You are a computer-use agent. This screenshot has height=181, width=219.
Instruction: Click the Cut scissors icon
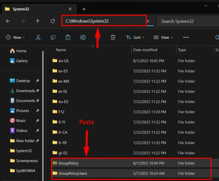pos(38,37)
